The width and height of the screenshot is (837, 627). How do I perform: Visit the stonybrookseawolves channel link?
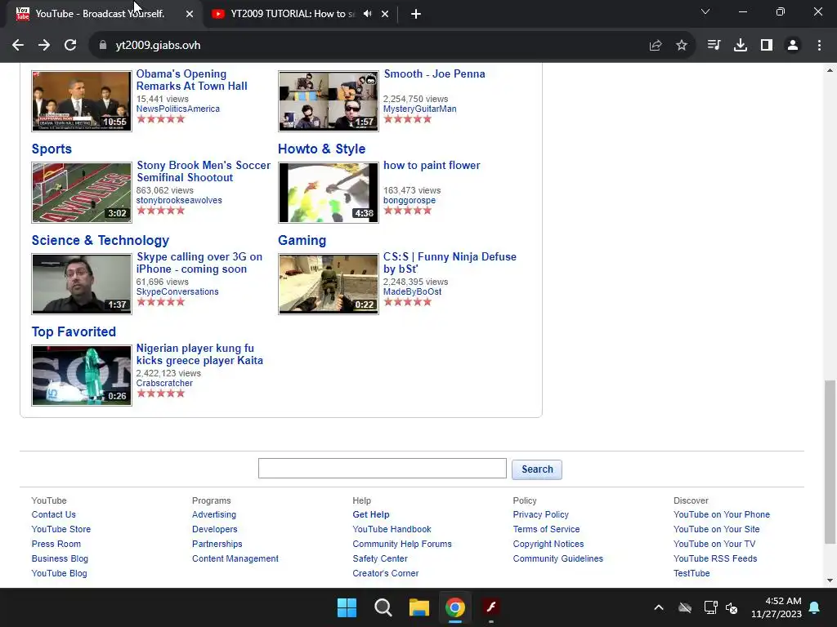tap(179, 201)
